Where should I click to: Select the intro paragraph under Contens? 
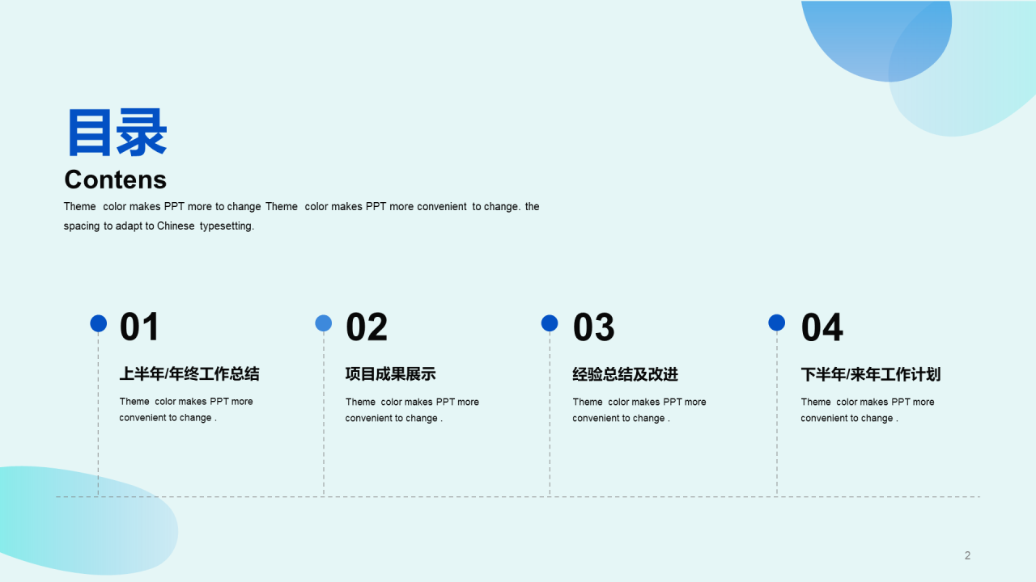[301, 216]
